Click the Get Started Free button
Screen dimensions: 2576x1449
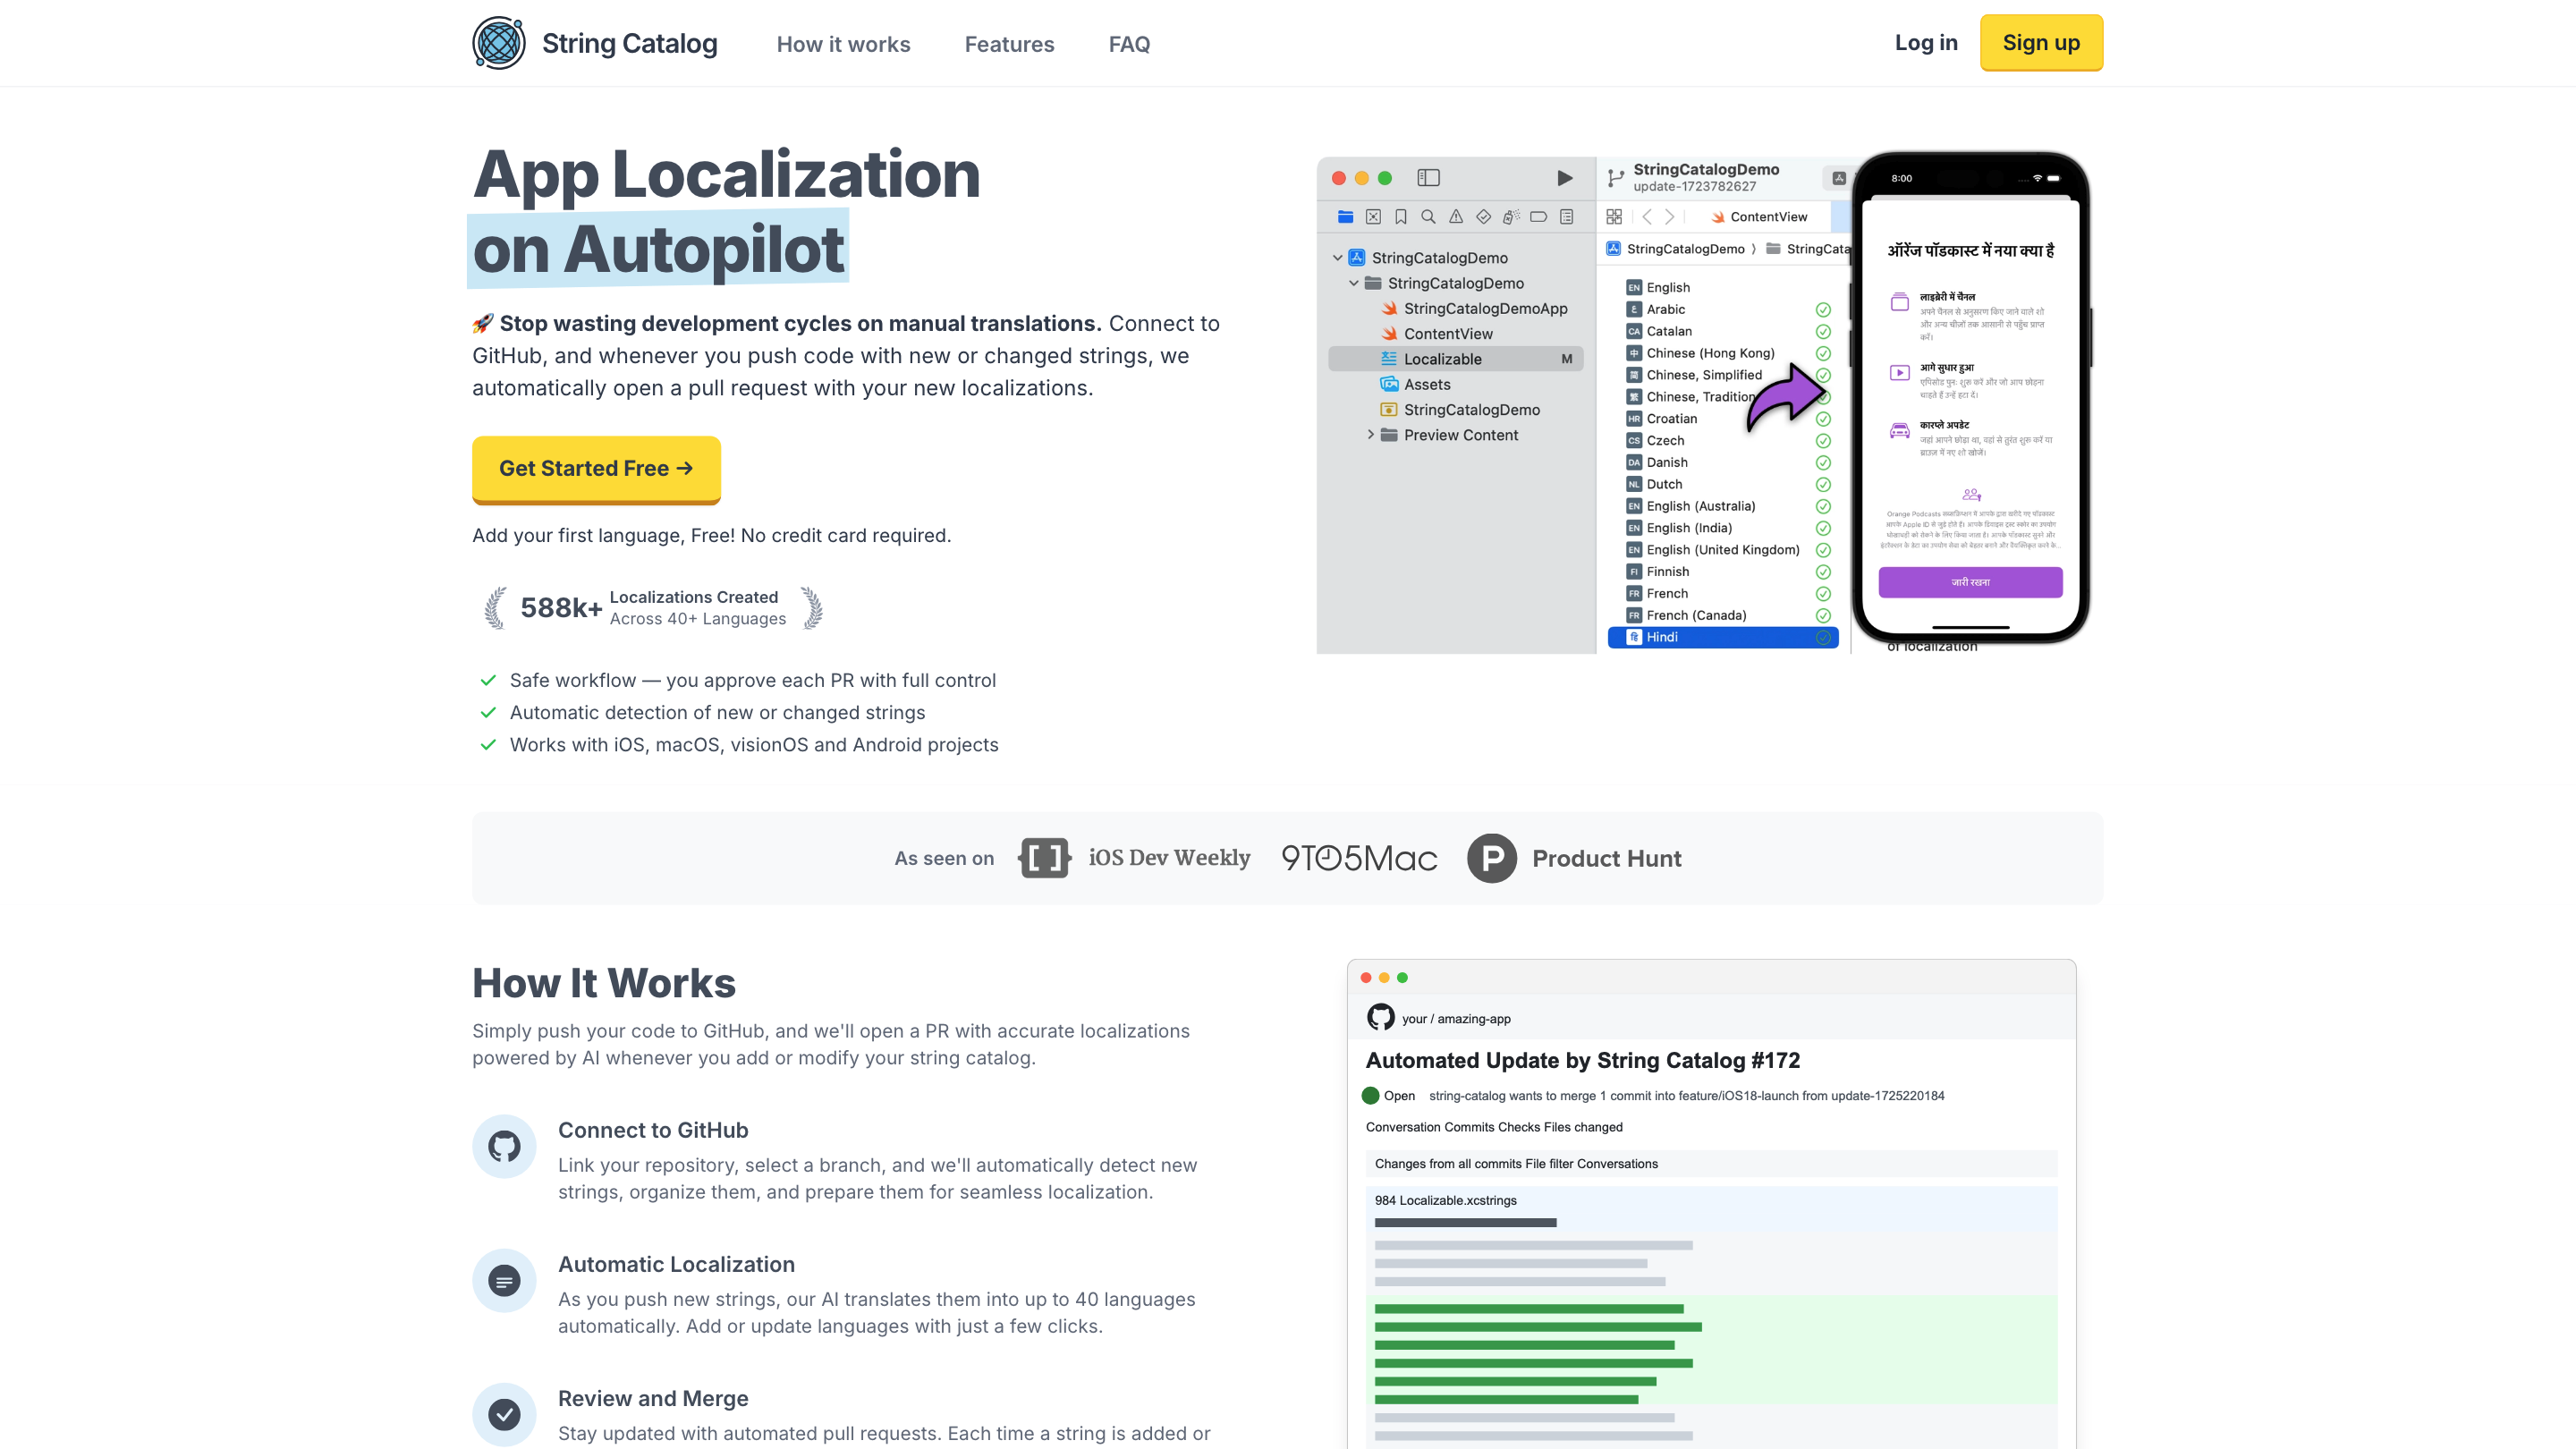coord(596,468)
